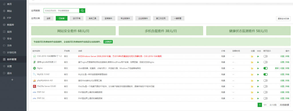
Task: Click the PHP-5.4 logo icon
Action: pos(34,92)
